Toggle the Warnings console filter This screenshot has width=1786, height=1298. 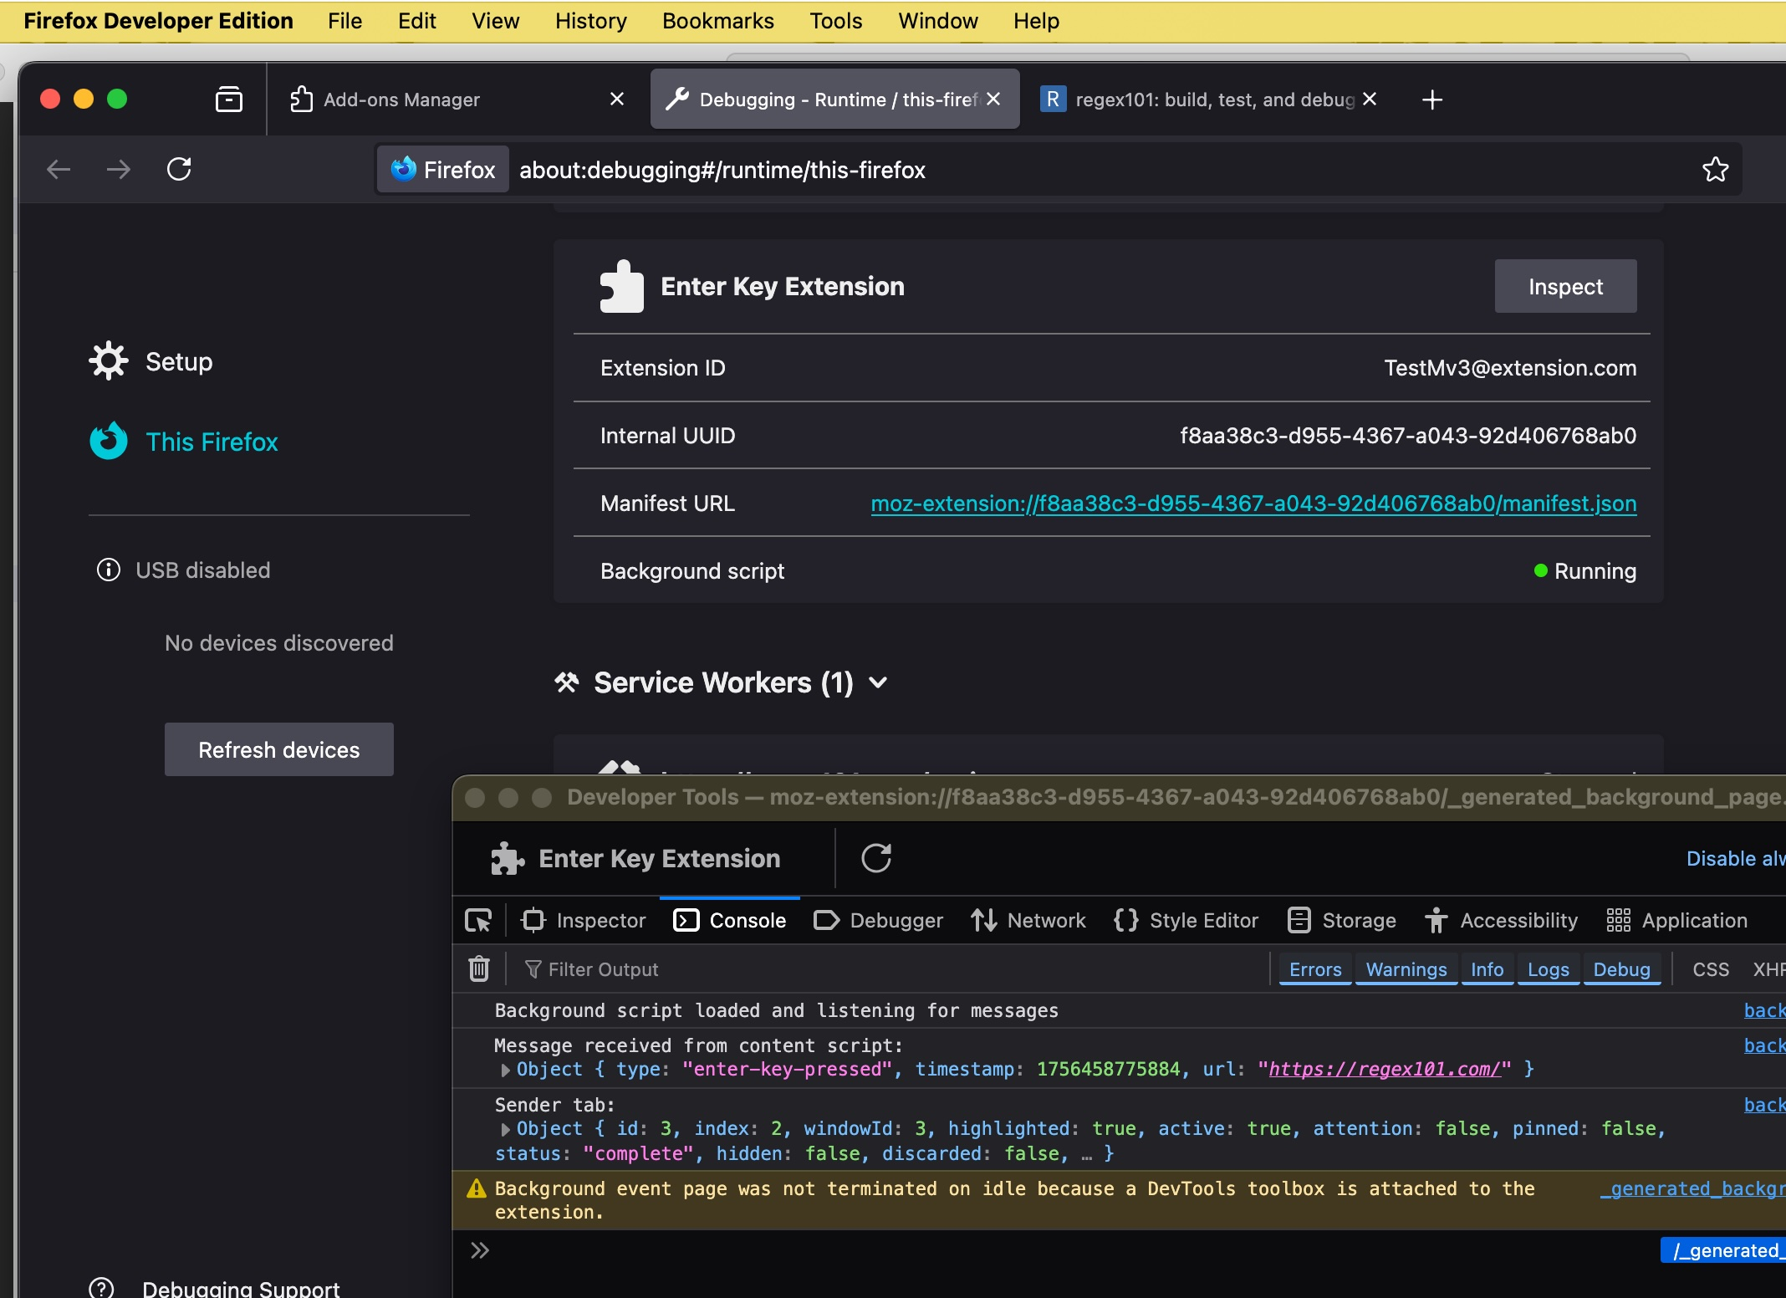(1406, 969)
